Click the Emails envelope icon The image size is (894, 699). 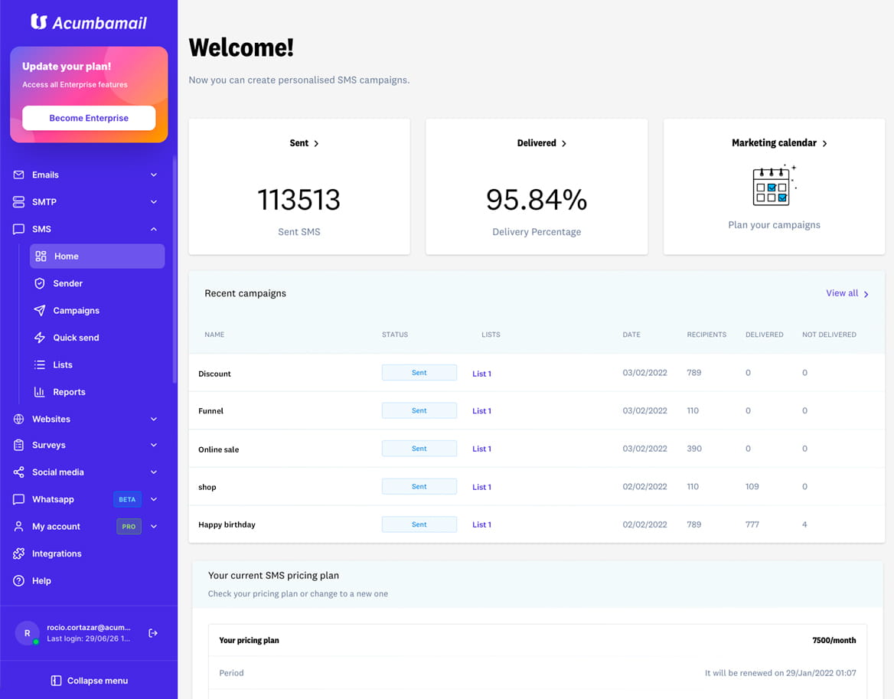click(x=19, y=175)
